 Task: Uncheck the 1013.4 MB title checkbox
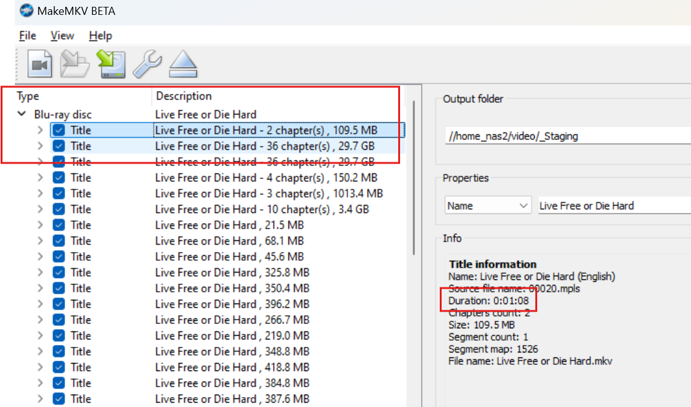coord(58,194)
